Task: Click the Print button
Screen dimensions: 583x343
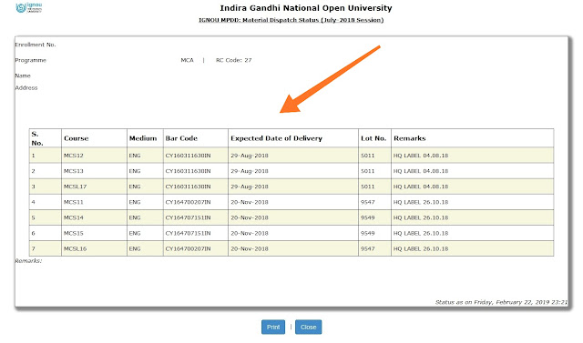Action: pyautogui.click(x=273, y=327)
